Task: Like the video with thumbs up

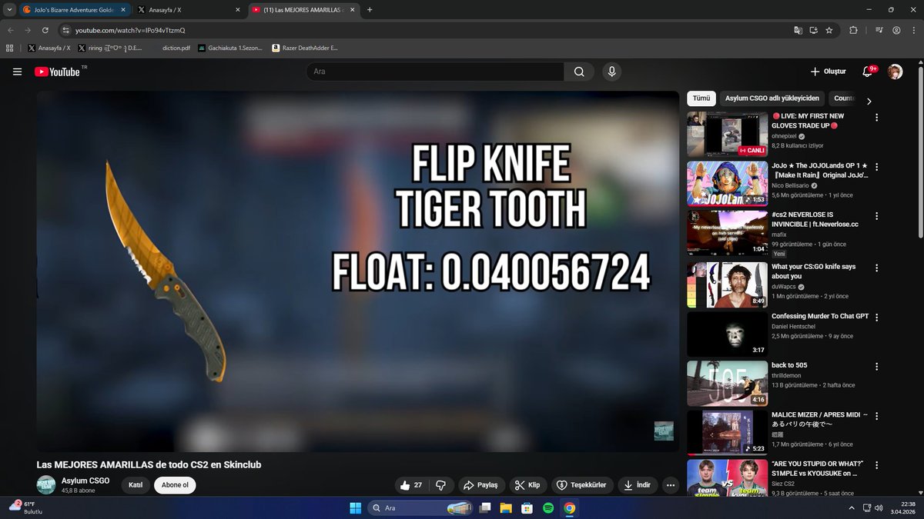Action: click(410, 485)
